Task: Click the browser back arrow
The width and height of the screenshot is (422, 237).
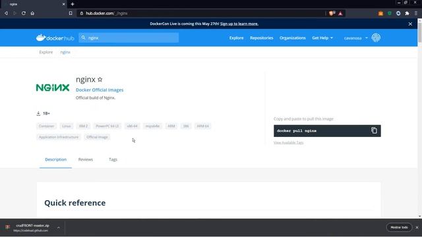Action: (6, 13)
